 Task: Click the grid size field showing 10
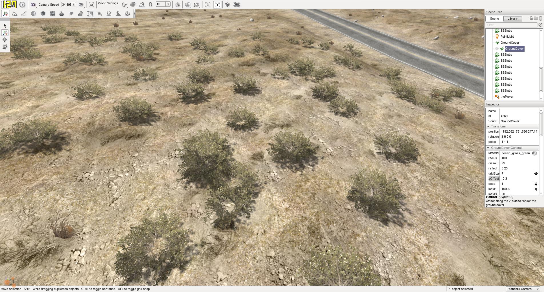coord(161,4)
